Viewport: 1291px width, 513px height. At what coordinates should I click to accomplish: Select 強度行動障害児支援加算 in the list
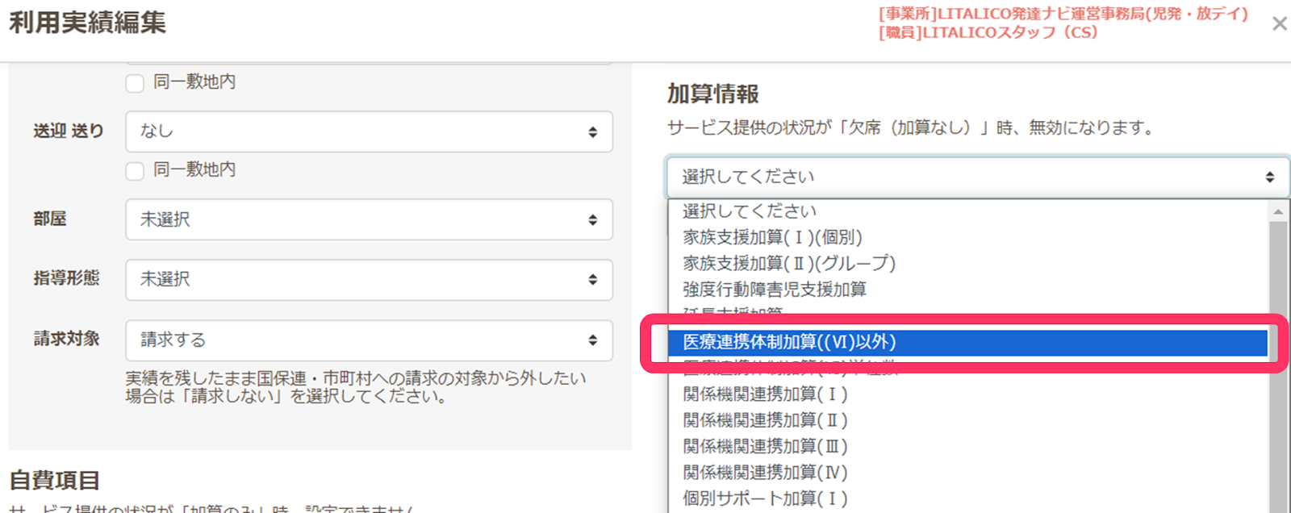[x=774, y=289]
